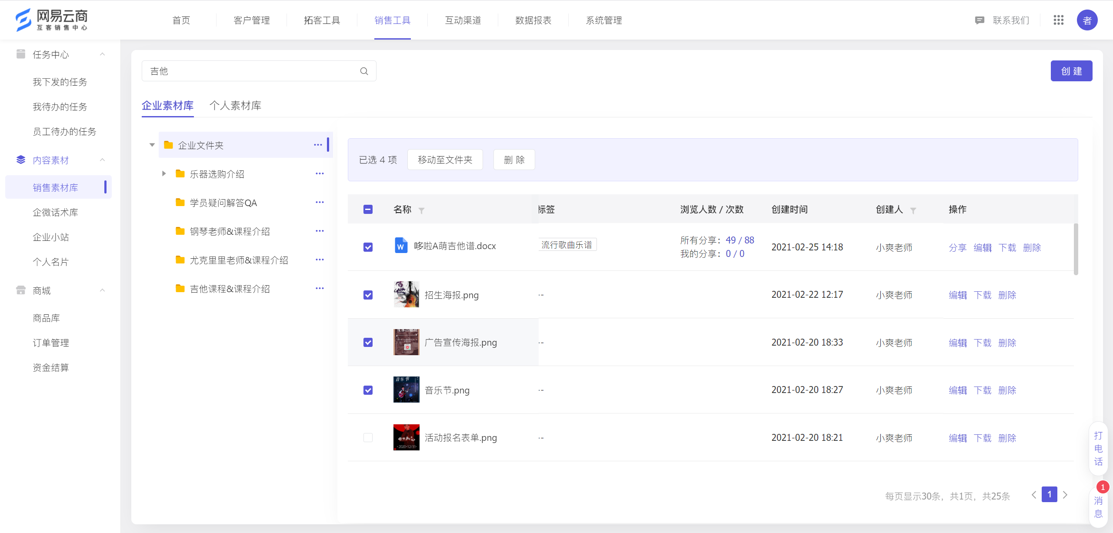The image size is (1113, 533).
Task: Open the user avatar menu
Action: coord(1087,20)
